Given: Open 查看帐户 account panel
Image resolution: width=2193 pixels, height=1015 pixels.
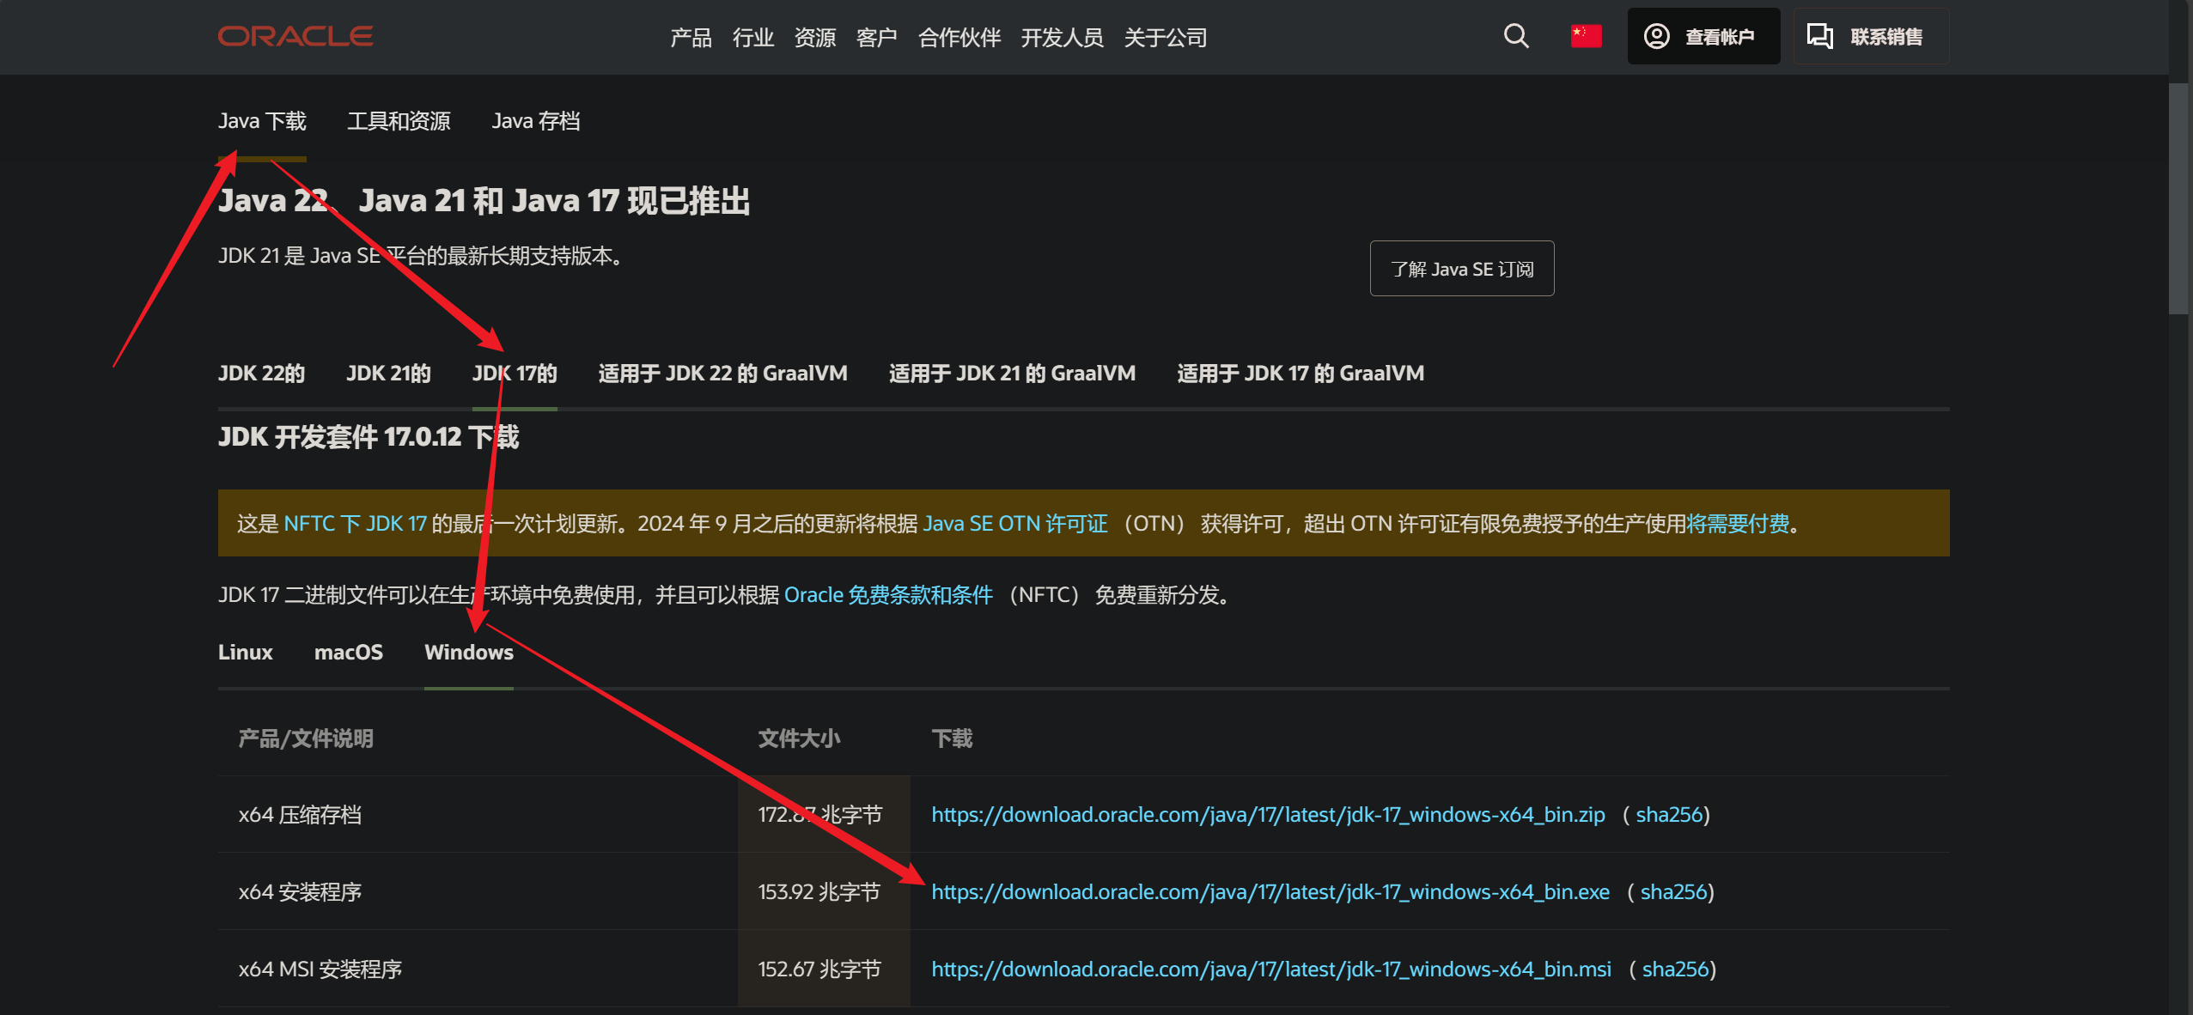Looking at the screenshot, I should [x=1703, y=36].
